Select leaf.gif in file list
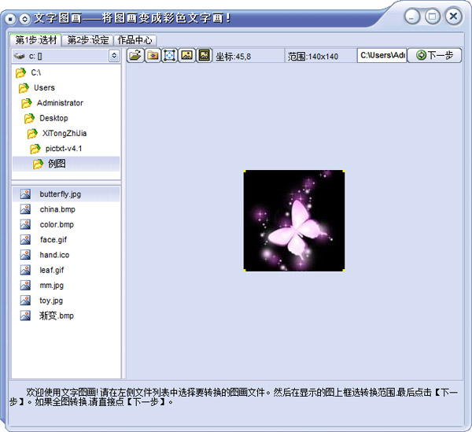Screen dimensions: 472x432 (66, 270)
